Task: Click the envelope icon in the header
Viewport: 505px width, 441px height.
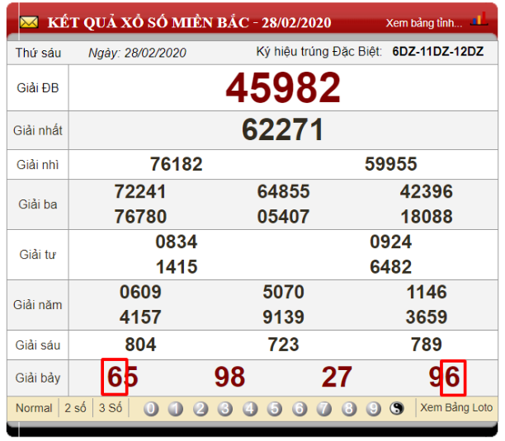Action: point(29,21)
